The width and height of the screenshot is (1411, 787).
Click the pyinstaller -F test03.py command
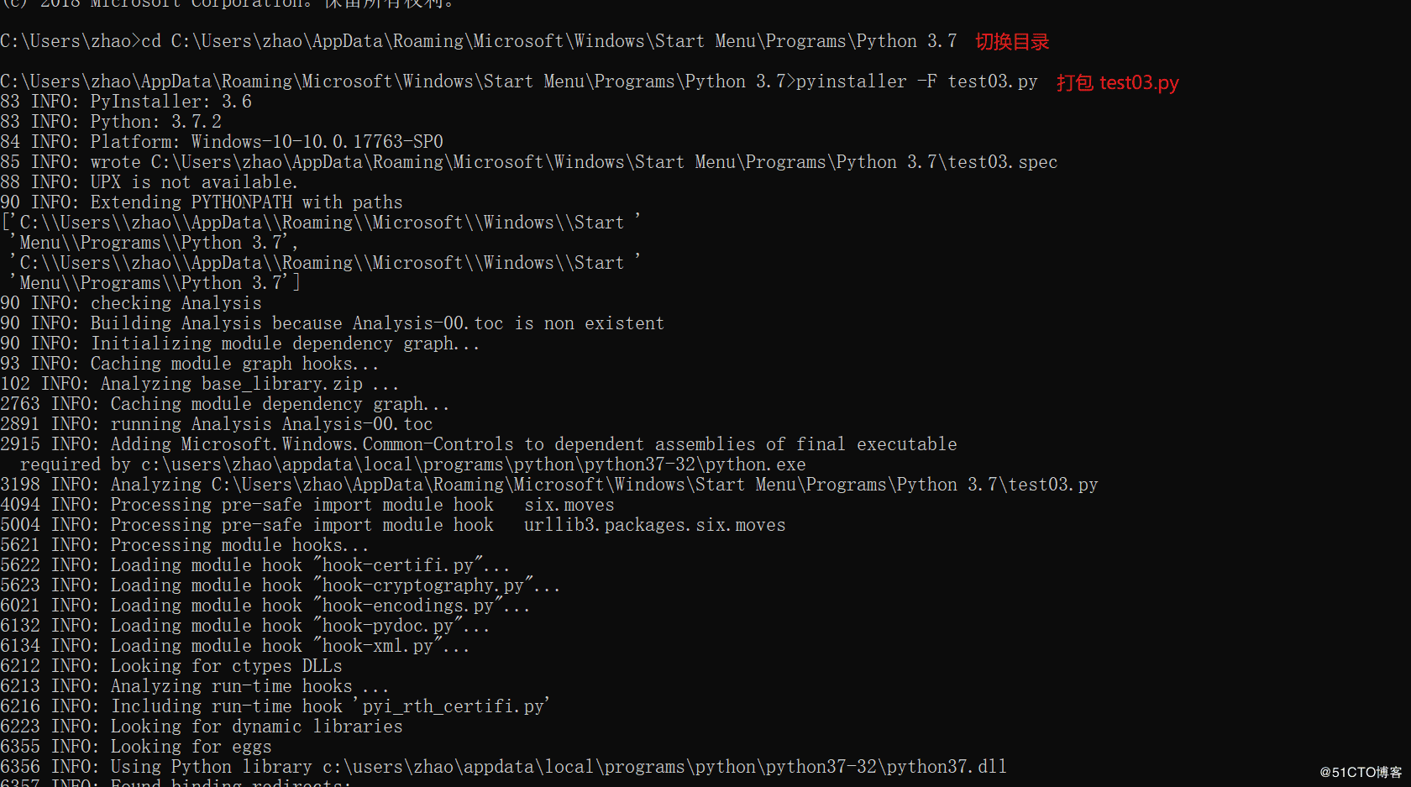tap(916, 81)
